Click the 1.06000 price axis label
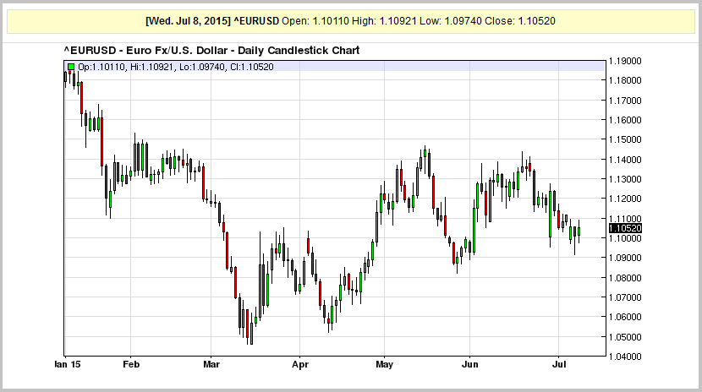 (625, 317)
